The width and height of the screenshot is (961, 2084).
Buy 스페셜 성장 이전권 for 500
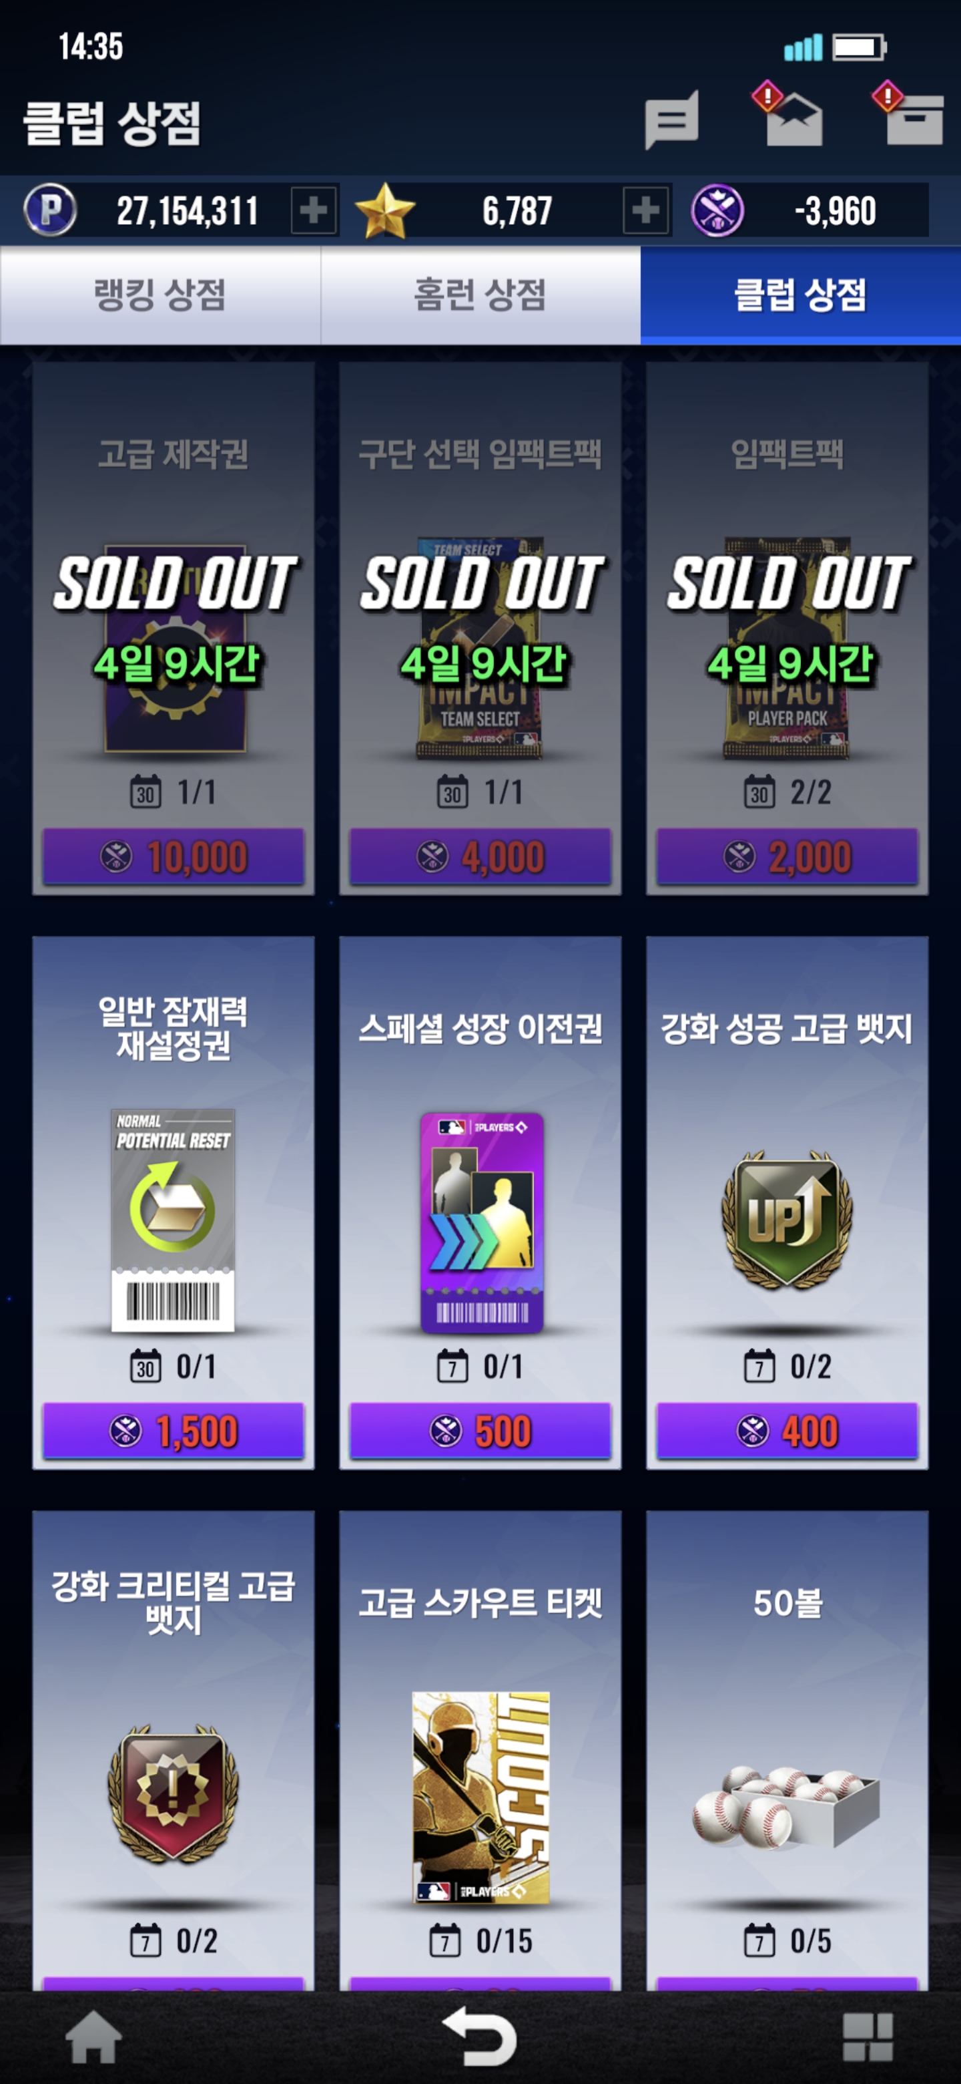[x=480, y=1430]
